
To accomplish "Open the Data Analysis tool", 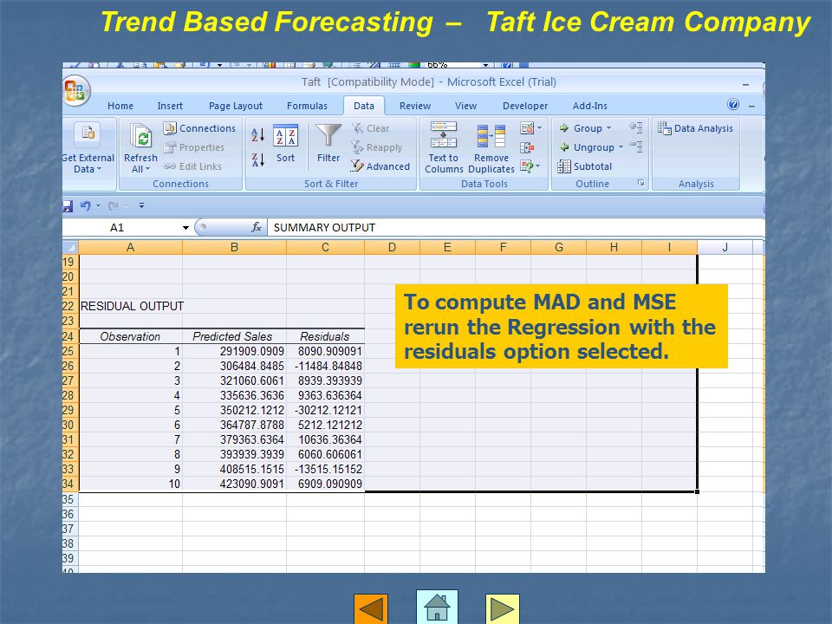I will [695, 128].
